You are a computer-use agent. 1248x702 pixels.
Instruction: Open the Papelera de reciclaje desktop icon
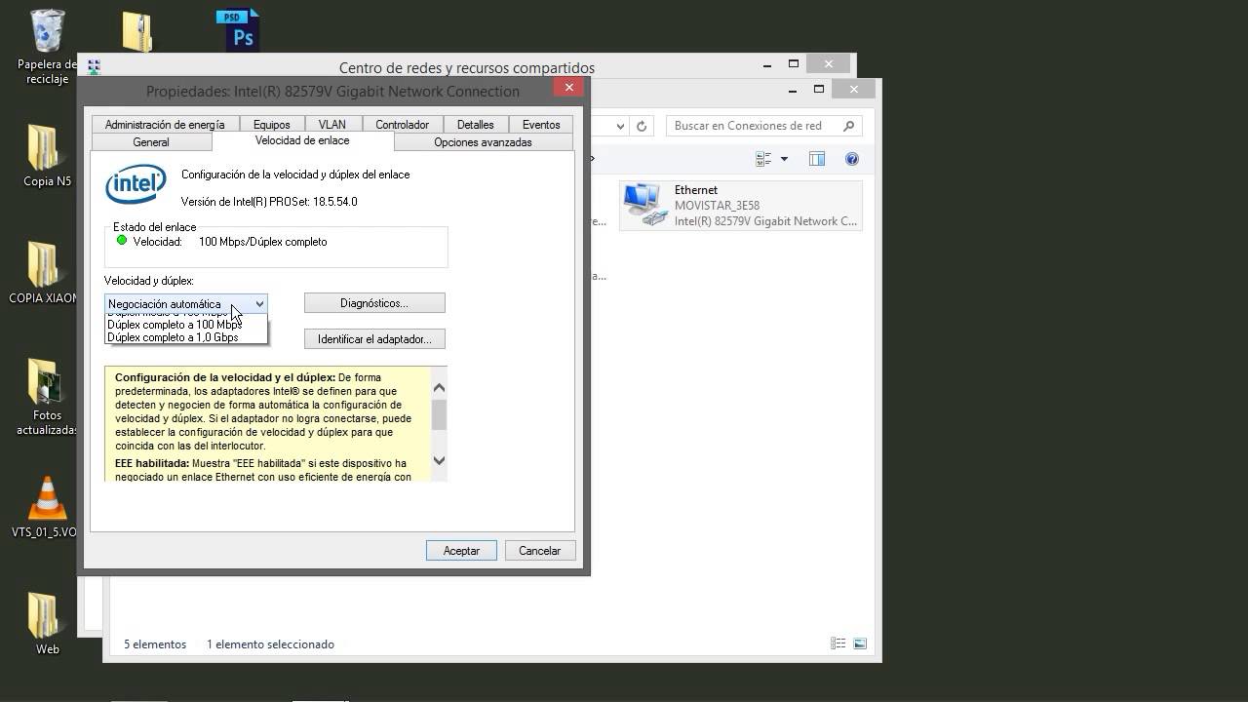tap(47, 32)
